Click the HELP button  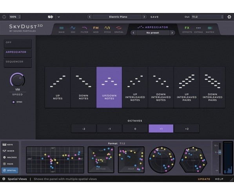(219, 179)
